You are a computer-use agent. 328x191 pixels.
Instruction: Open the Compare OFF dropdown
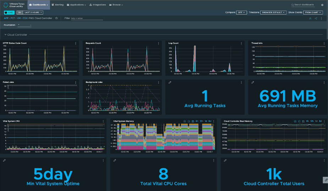241,12
